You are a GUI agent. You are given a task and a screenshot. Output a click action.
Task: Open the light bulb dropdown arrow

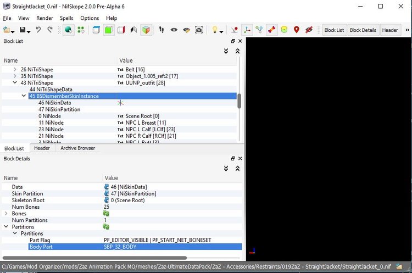pyautogui.click(x=221, y=32)
